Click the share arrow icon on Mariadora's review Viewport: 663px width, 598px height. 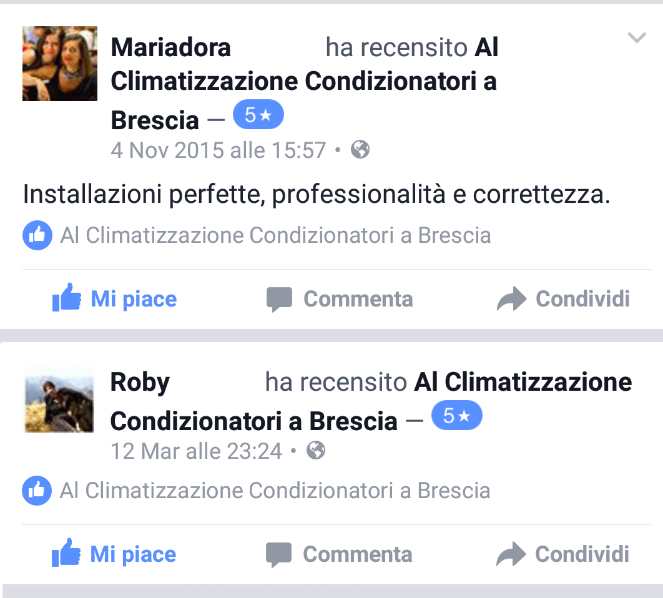tap(512, 298)
